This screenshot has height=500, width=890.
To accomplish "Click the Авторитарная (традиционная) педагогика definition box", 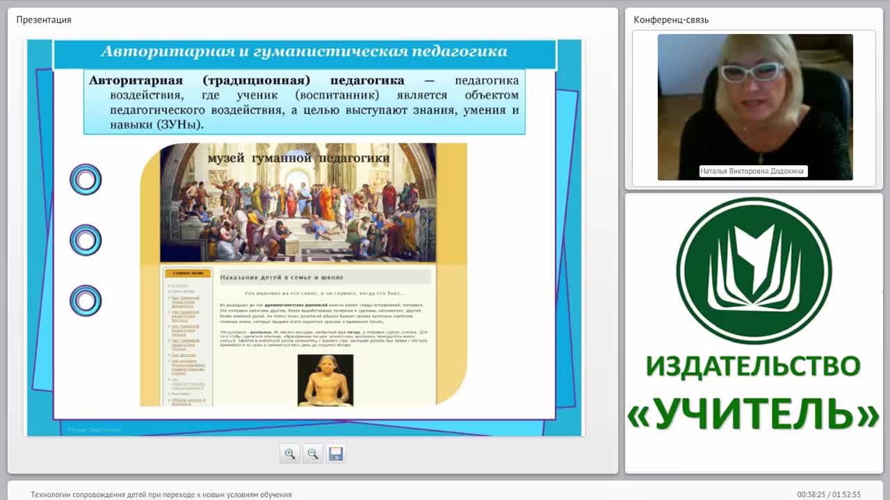I will tap(305, 102).
